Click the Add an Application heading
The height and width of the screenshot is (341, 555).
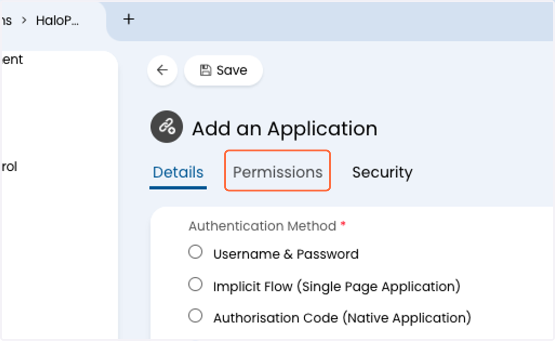(x=284, y=129)
